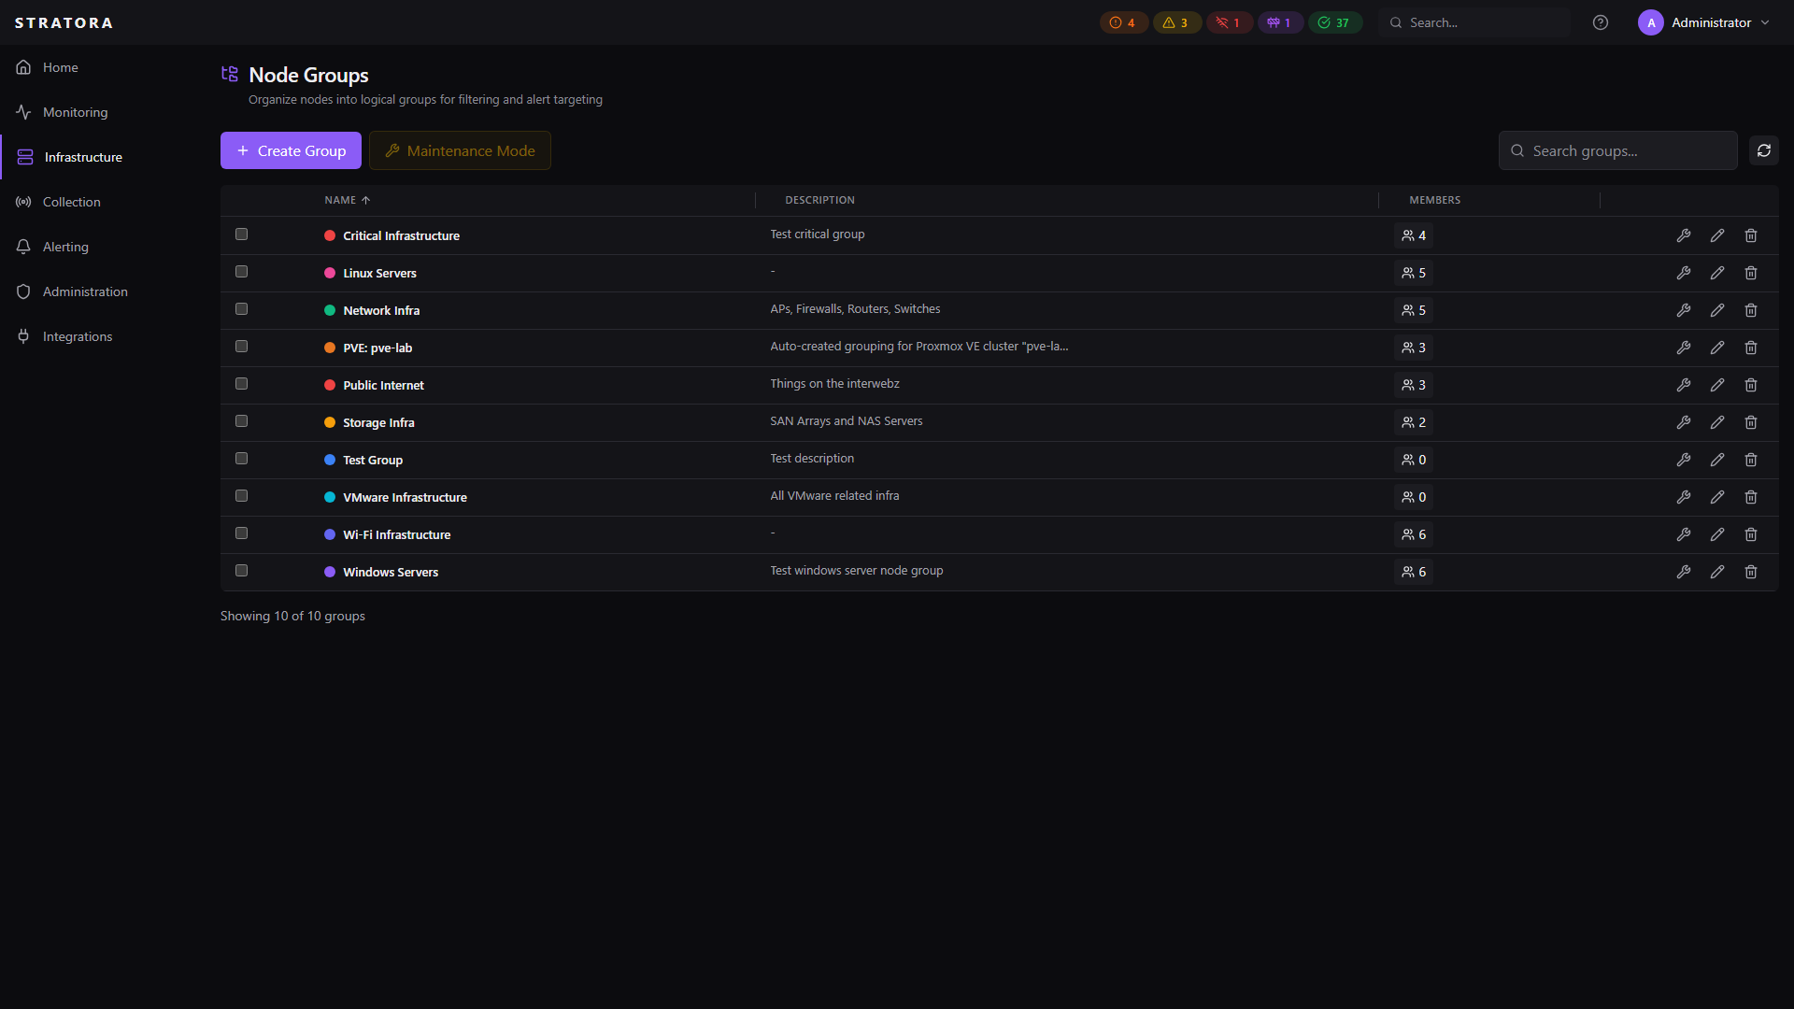This screenshot has width=1794, height=1009.
Task: Click the healthy status badge showing 37
Action: coord(1334,22)
